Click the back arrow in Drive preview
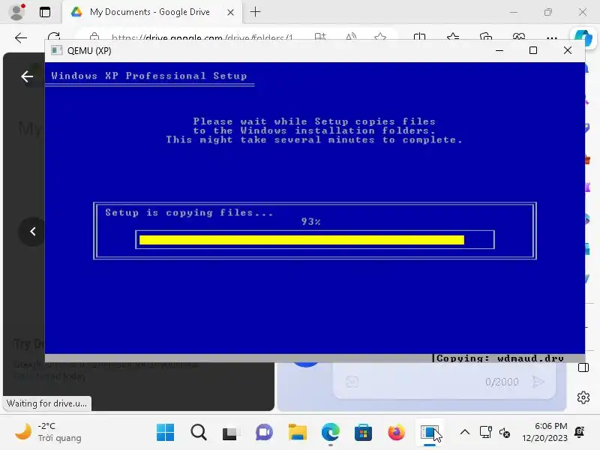Screen dimensions: 600x450 coord(27,76)
